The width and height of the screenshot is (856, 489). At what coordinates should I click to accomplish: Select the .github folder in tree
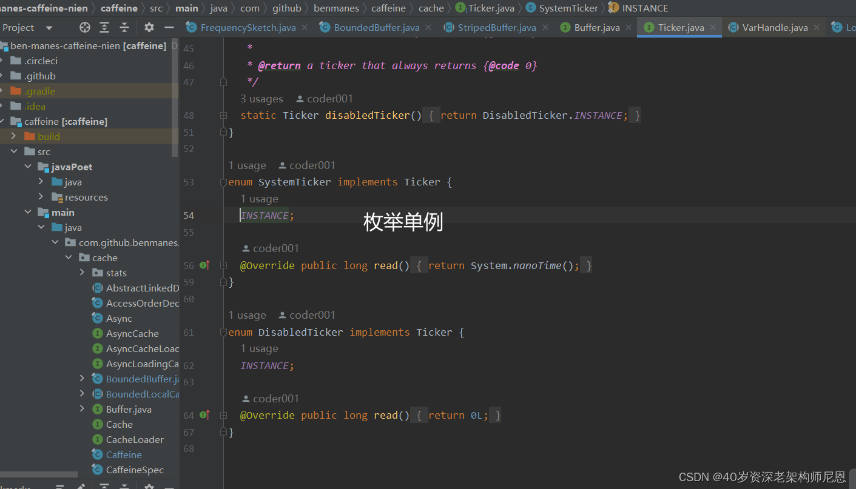click(39, 76)
